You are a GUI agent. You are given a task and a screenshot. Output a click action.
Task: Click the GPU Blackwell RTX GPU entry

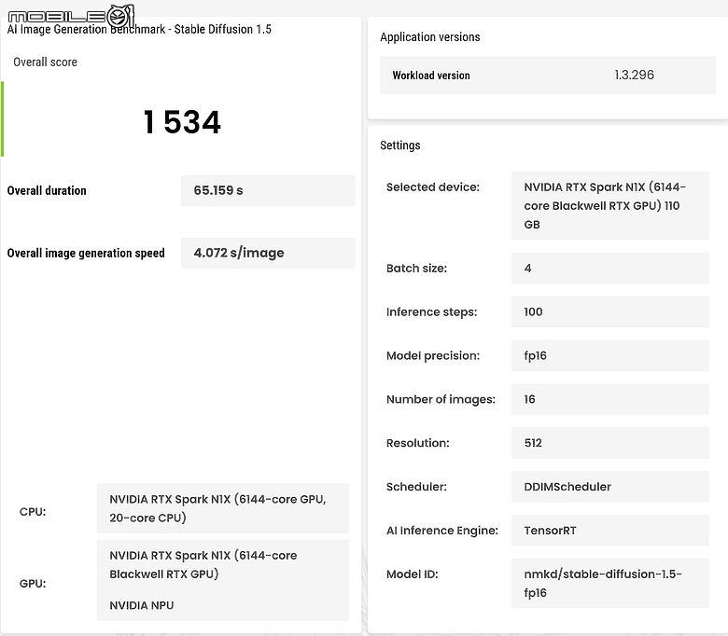pyautogui.click(x=203, y=564)
